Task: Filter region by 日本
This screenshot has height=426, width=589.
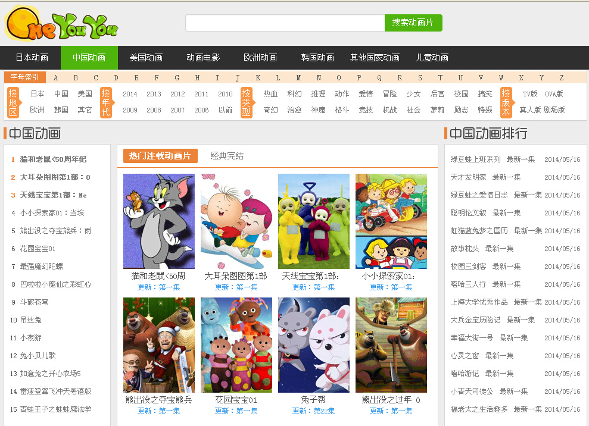Action: coord(37,94)
